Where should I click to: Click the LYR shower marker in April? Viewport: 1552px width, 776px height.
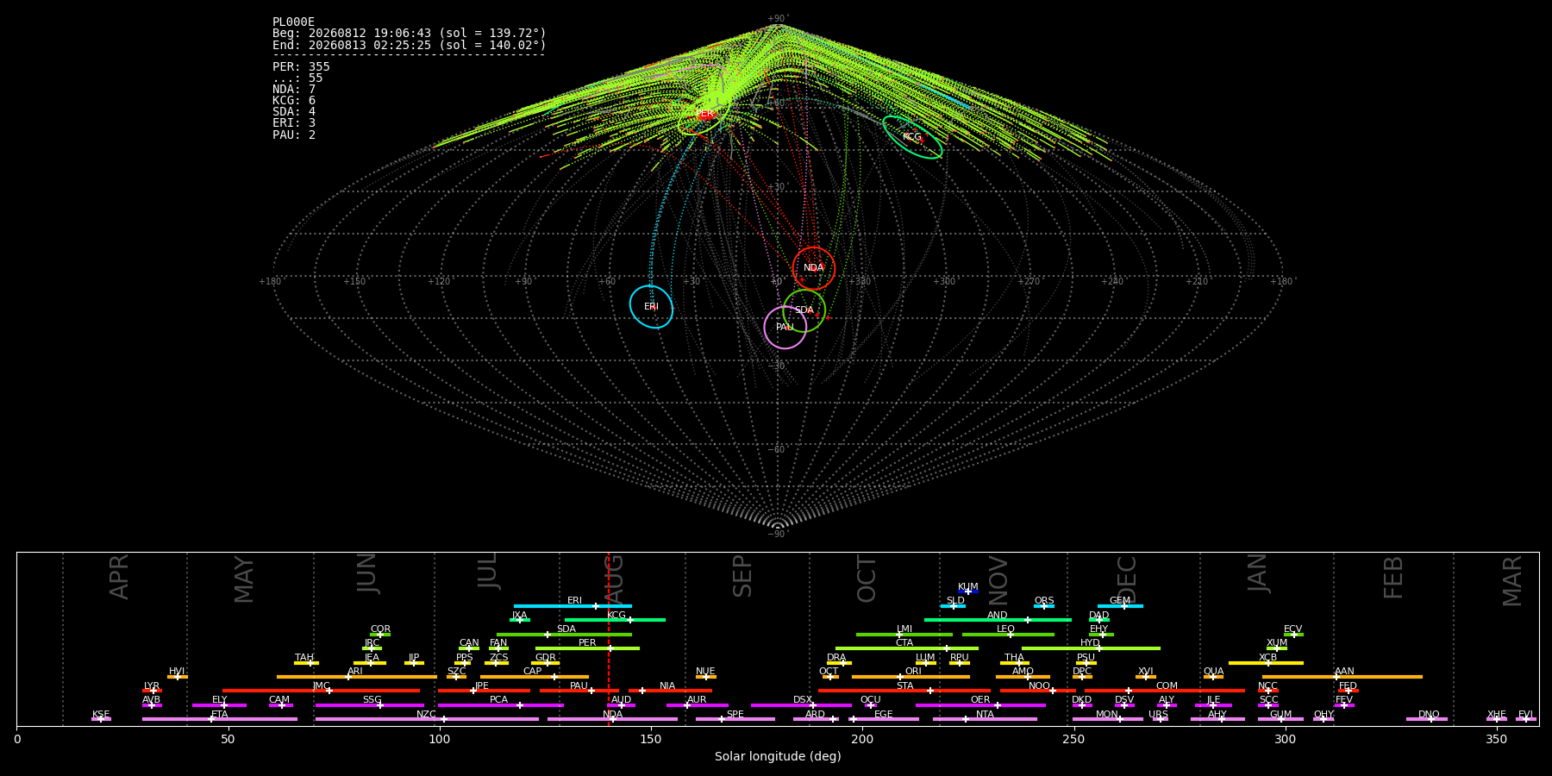152,691
